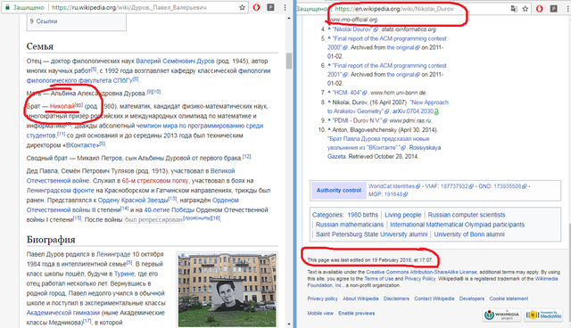Open 'чемпион мира по программированию среди' link
Viewport: 571px width, 328px height.
200,126
